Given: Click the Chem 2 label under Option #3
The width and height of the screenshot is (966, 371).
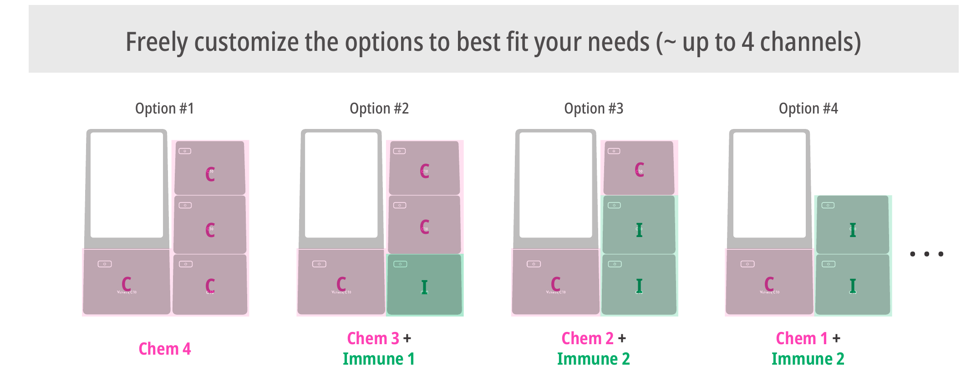Looking at the screenshot, I should pos(587,338).
